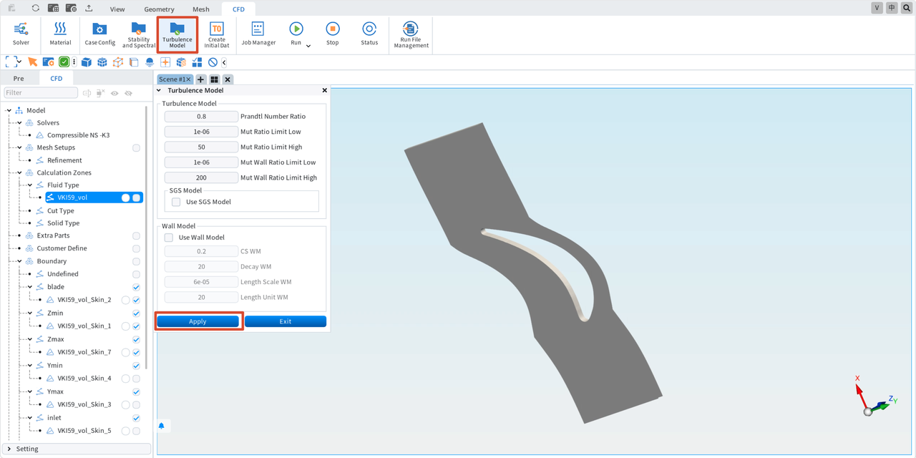The image size is (916, 458).
Task: Check simulation Status
Action: [x=369, y=34]
